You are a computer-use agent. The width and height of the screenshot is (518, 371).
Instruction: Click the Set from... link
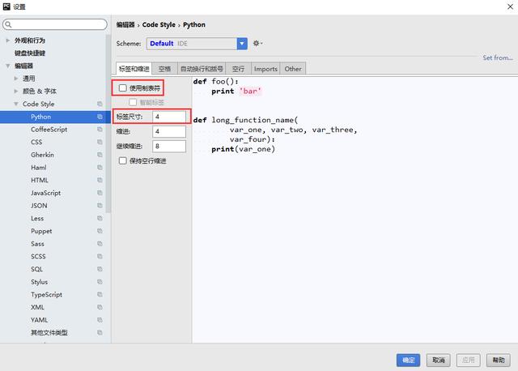pos(498,58)
